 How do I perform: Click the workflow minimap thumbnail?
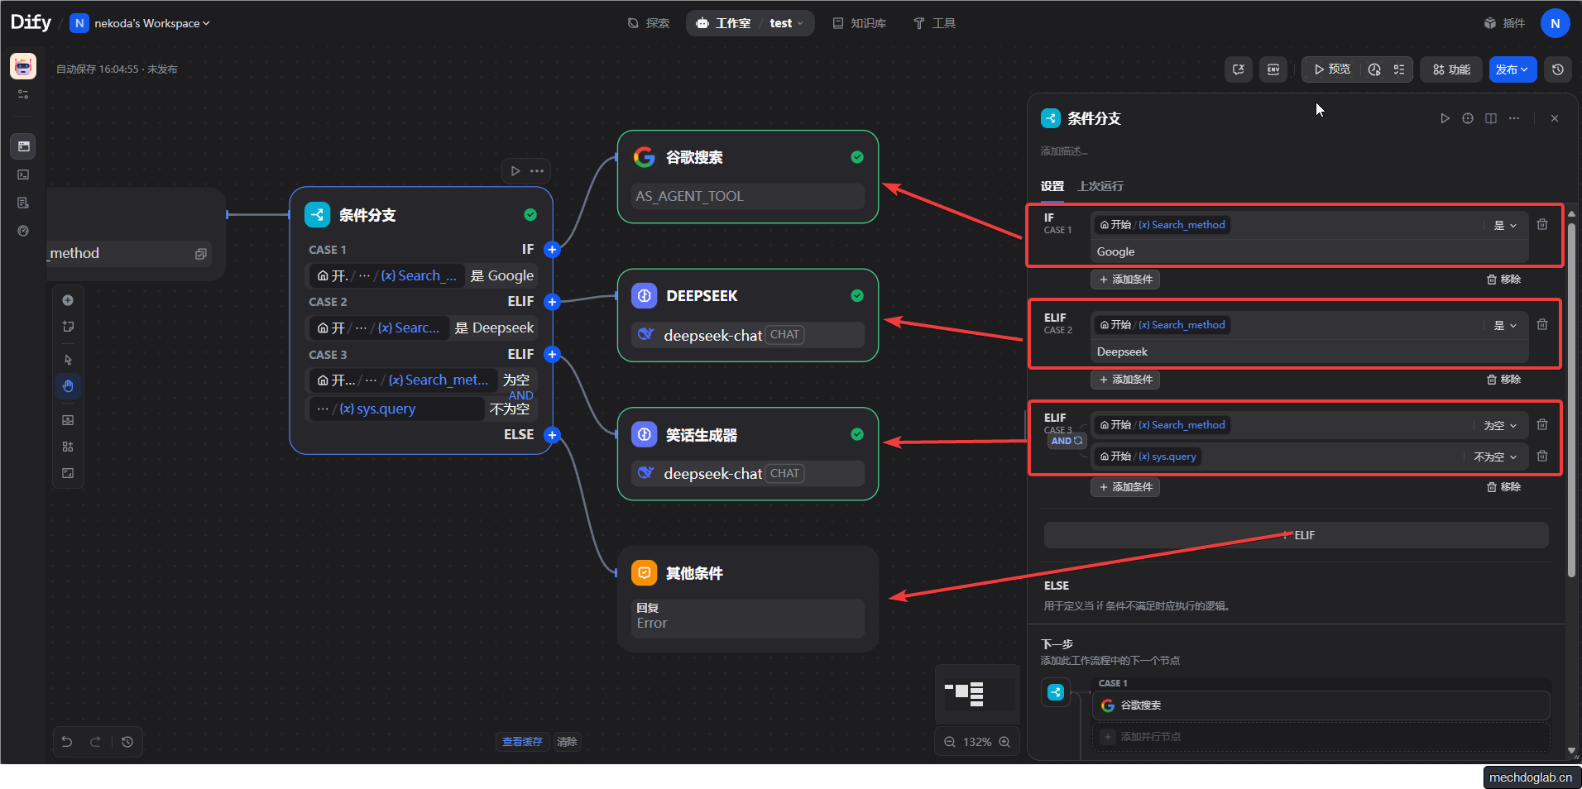pos(976,693)
